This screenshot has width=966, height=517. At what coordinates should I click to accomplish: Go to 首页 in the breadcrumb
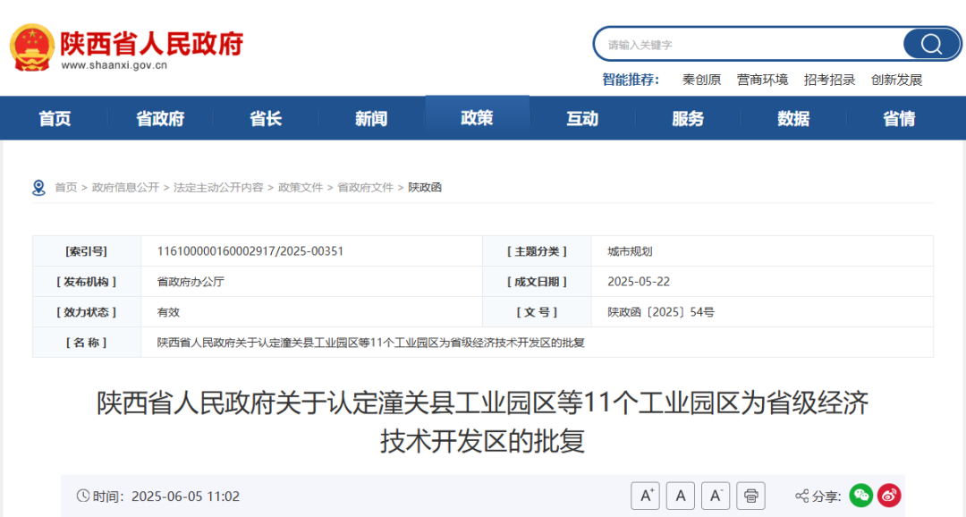pyautogui.click(x=66, y=187)
